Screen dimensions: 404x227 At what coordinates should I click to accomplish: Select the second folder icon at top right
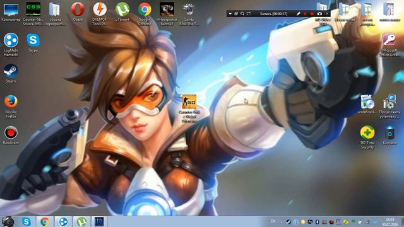click(x=345, y=13)
